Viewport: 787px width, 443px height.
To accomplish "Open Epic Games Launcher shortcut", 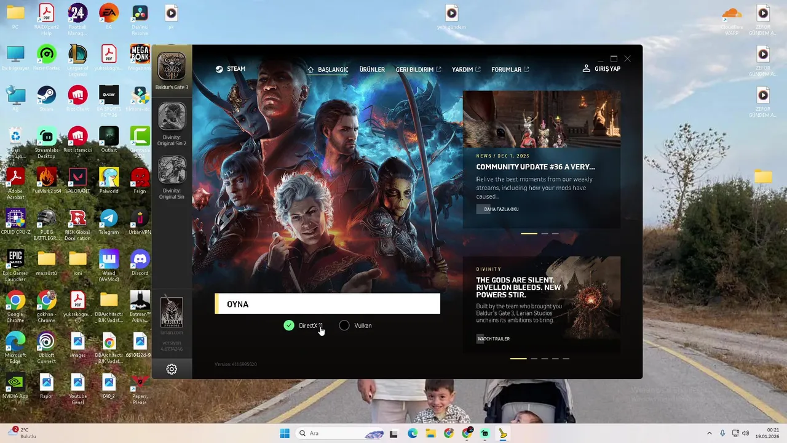I will click(15, 266).
